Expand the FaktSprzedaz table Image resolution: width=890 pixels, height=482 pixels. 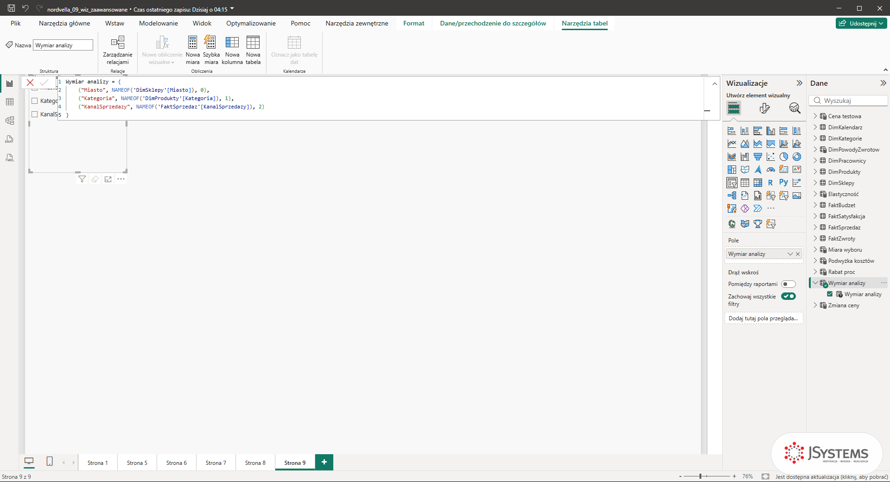coord(815,228)
